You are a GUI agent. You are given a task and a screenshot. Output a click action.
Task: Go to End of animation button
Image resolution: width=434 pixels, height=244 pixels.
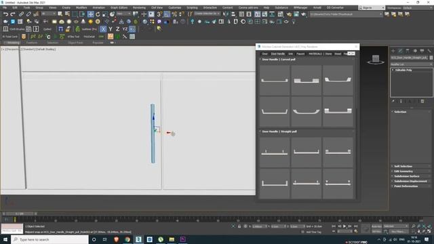click(355, 226)
